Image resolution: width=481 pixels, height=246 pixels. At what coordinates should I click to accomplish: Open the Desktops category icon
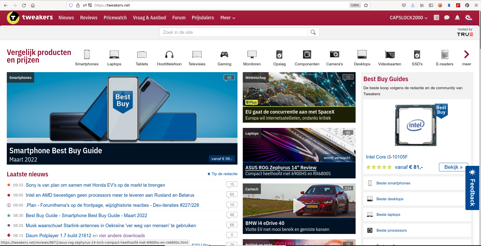click(x=362, y=54)
